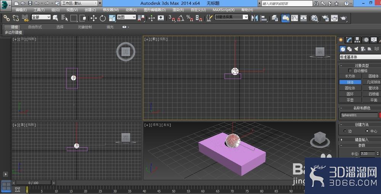Toggle the Percent Snap button
This screenshot has width=381, height=194.
point(189,18)
